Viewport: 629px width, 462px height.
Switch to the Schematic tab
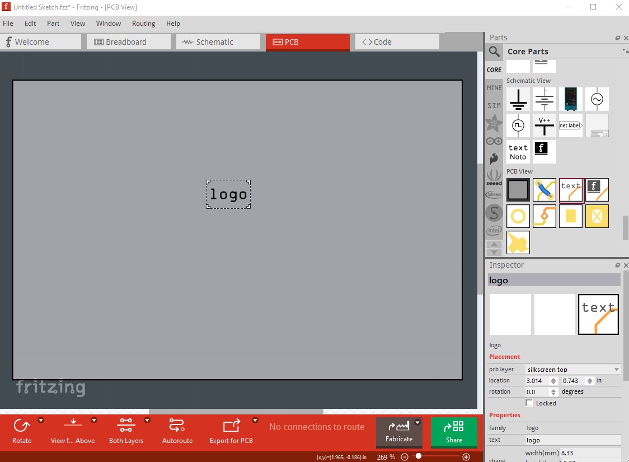[x=218, y=42]
